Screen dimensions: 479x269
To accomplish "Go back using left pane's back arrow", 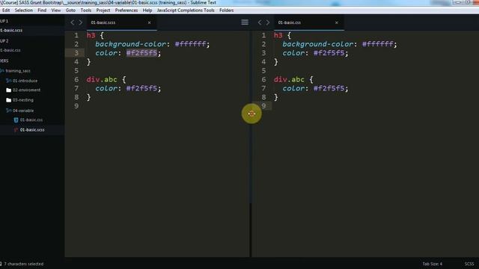I will [73, 22].
